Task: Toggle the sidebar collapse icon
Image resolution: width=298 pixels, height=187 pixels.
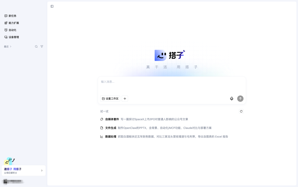Action: [52, 6]
